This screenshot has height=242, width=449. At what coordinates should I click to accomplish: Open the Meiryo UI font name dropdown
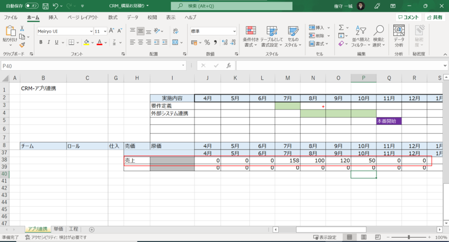coord(91,31)
